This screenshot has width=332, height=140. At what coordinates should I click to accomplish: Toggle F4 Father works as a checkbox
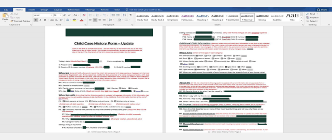tap(64, 107)
